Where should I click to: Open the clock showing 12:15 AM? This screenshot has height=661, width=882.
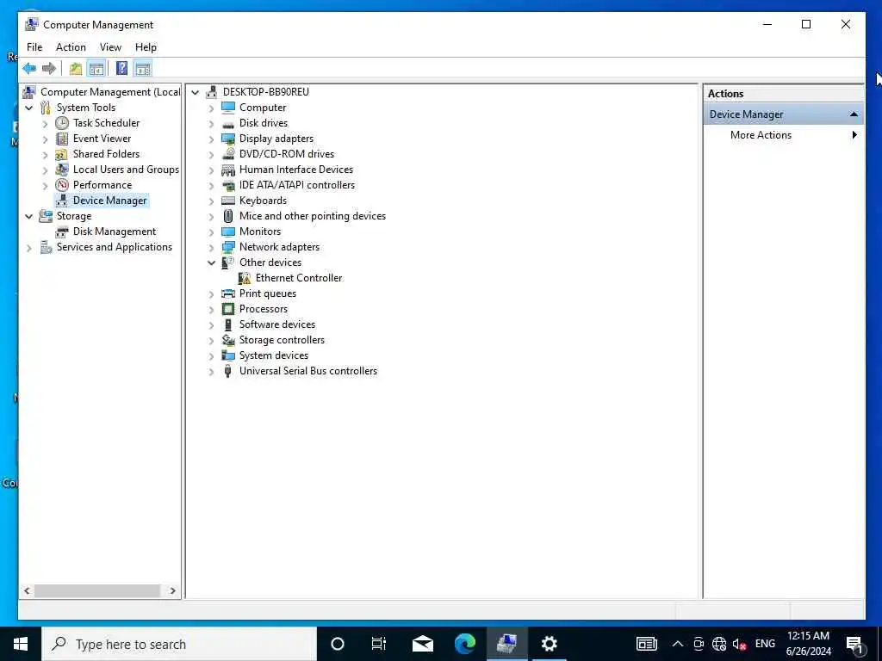click(x=808, y=644)
